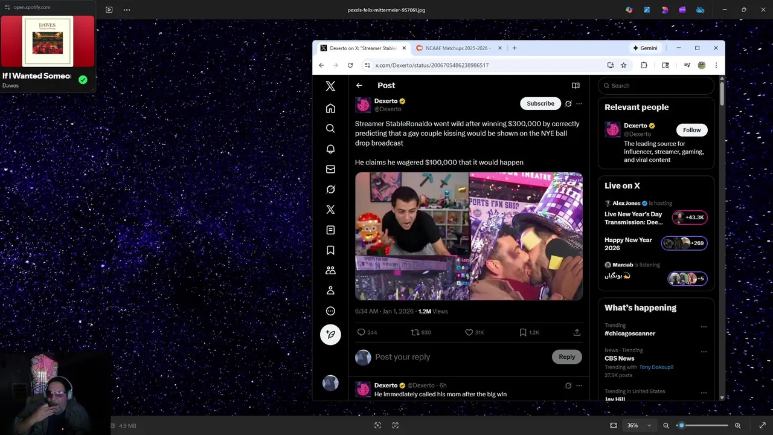
Task: Switch to NCAAF Matchups 2025-2026 tab
Action: [457, 48]
